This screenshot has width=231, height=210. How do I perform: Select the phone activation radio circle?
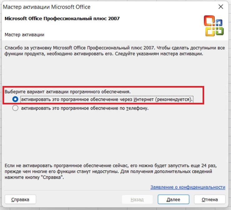coord(15,108)
